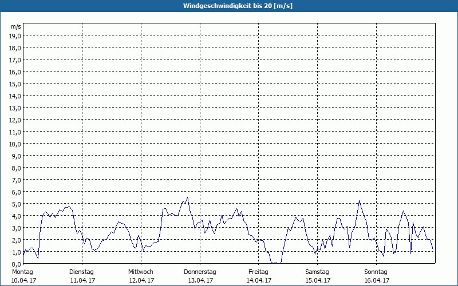The height and width of the screenshot is (286, 458).
Task: Click the chart title 'Windgeschwindigkeit bis 20 [m/s]'
Action: point(238,6)
